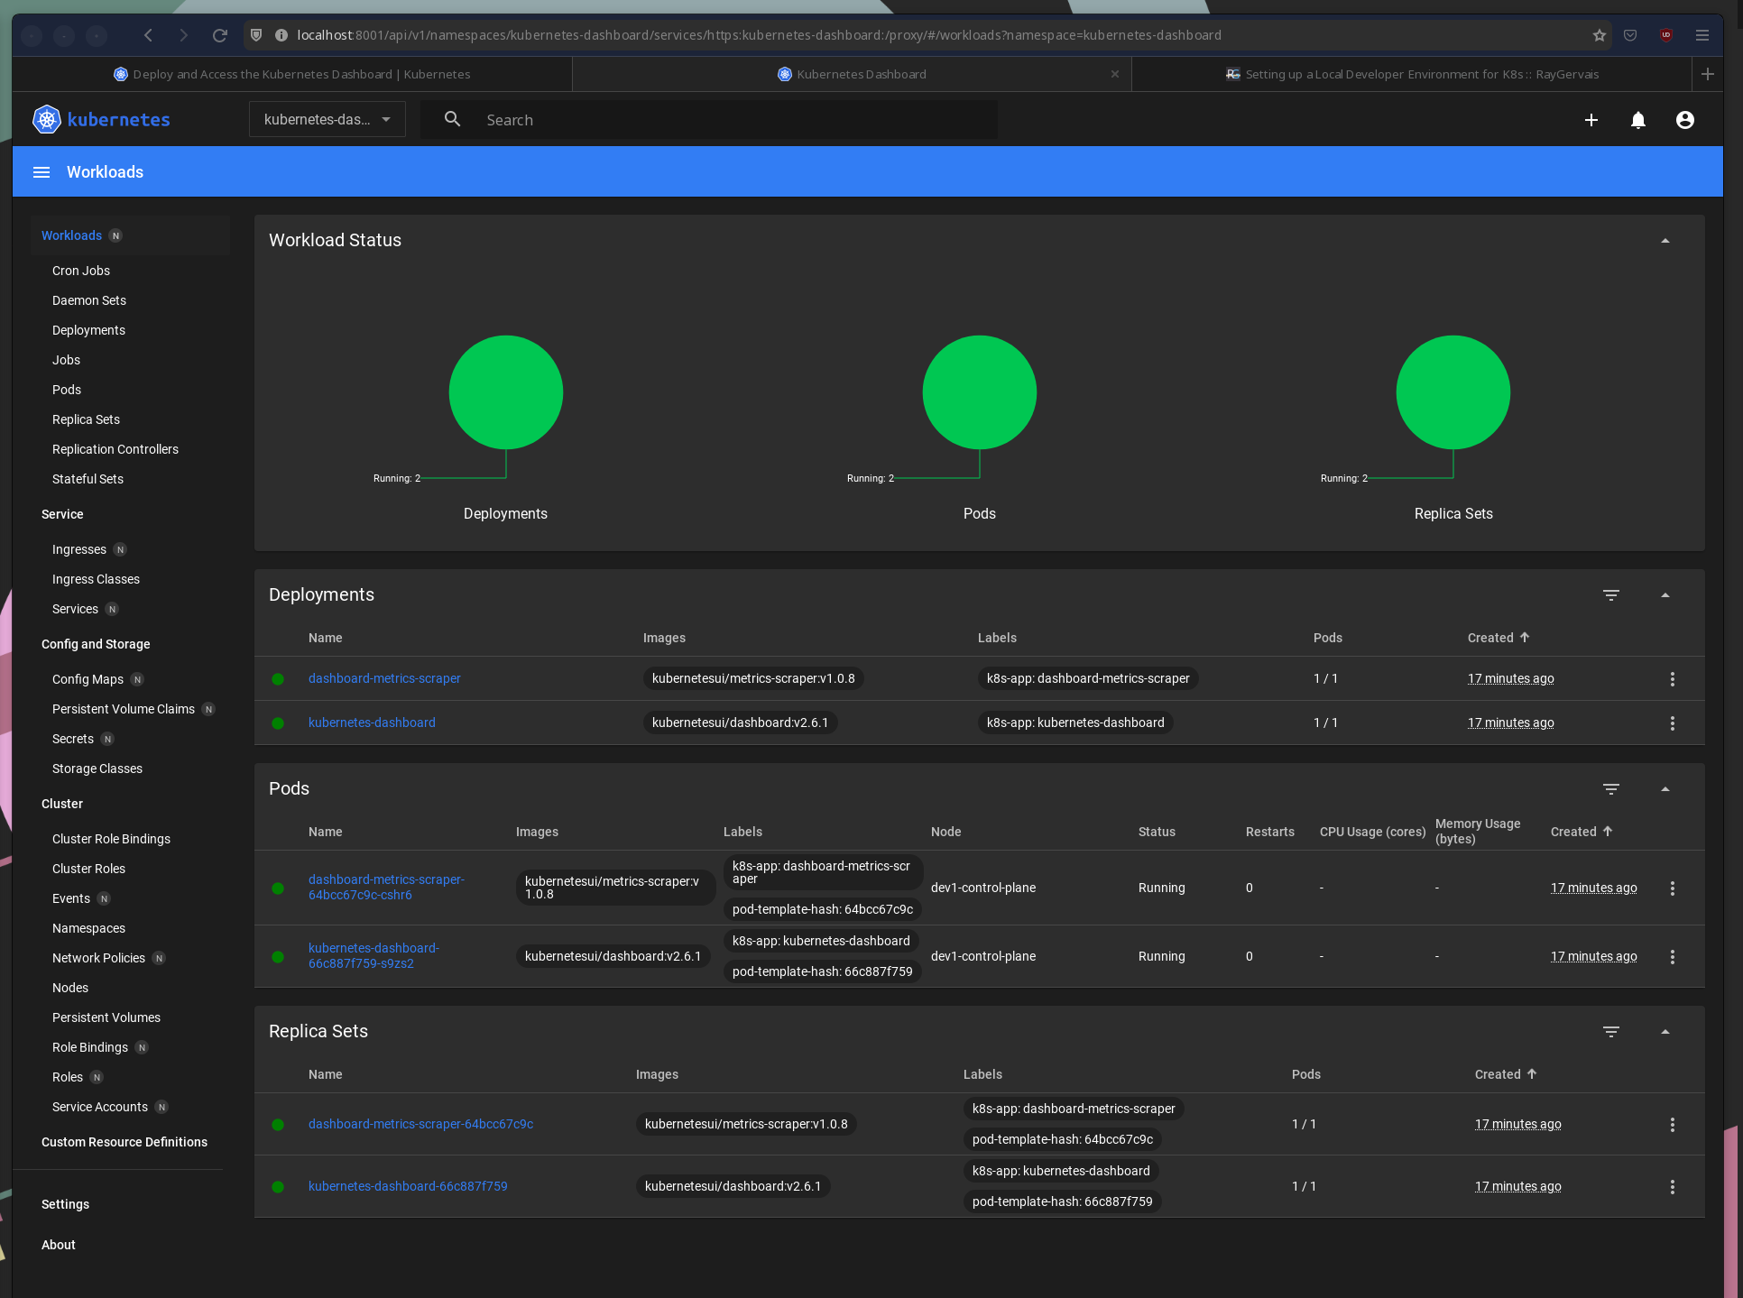The width and height of the screenshot is (1743, 1298).
Task: Open the dashboard-metrics-scraper-64bcc67c9c replica set link
Action: coord(420,1124)
